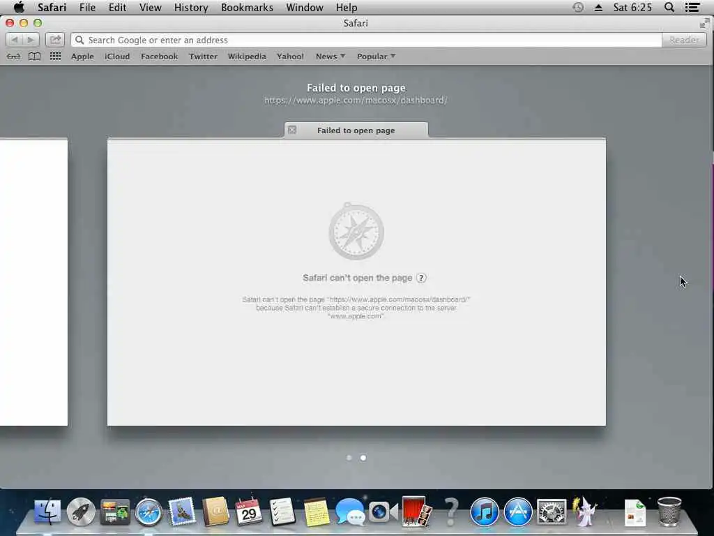Open Finder from the Dock
Image resolution: width=714 pixels, height=536 pixels.
[47, 512]
